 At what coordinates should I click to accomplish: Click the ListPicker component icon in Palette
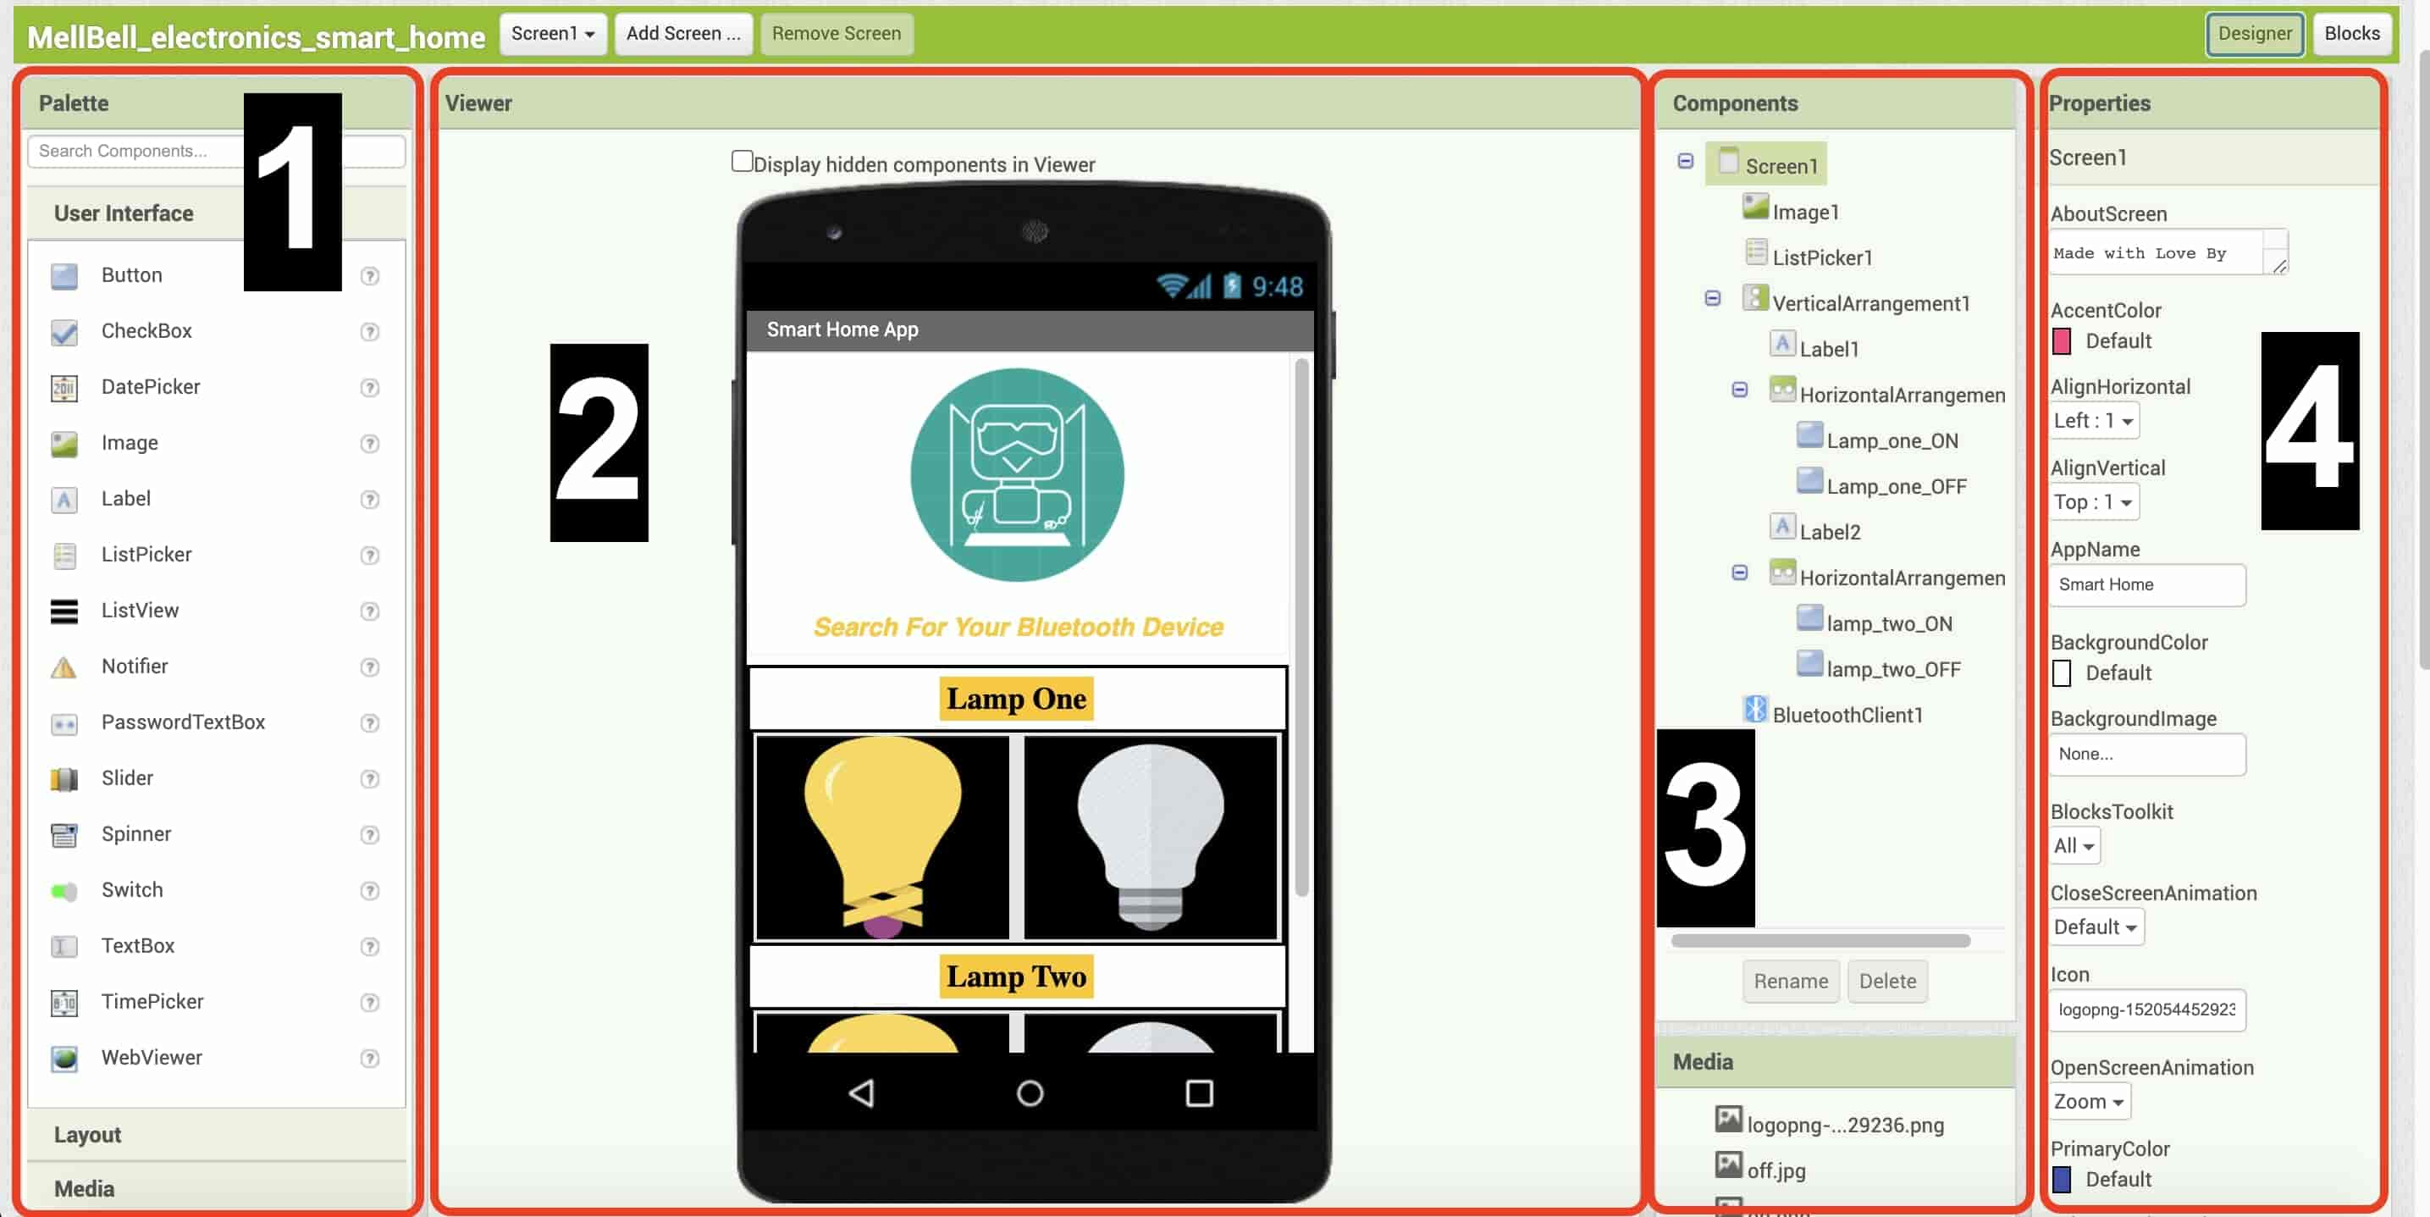[64, 554]
